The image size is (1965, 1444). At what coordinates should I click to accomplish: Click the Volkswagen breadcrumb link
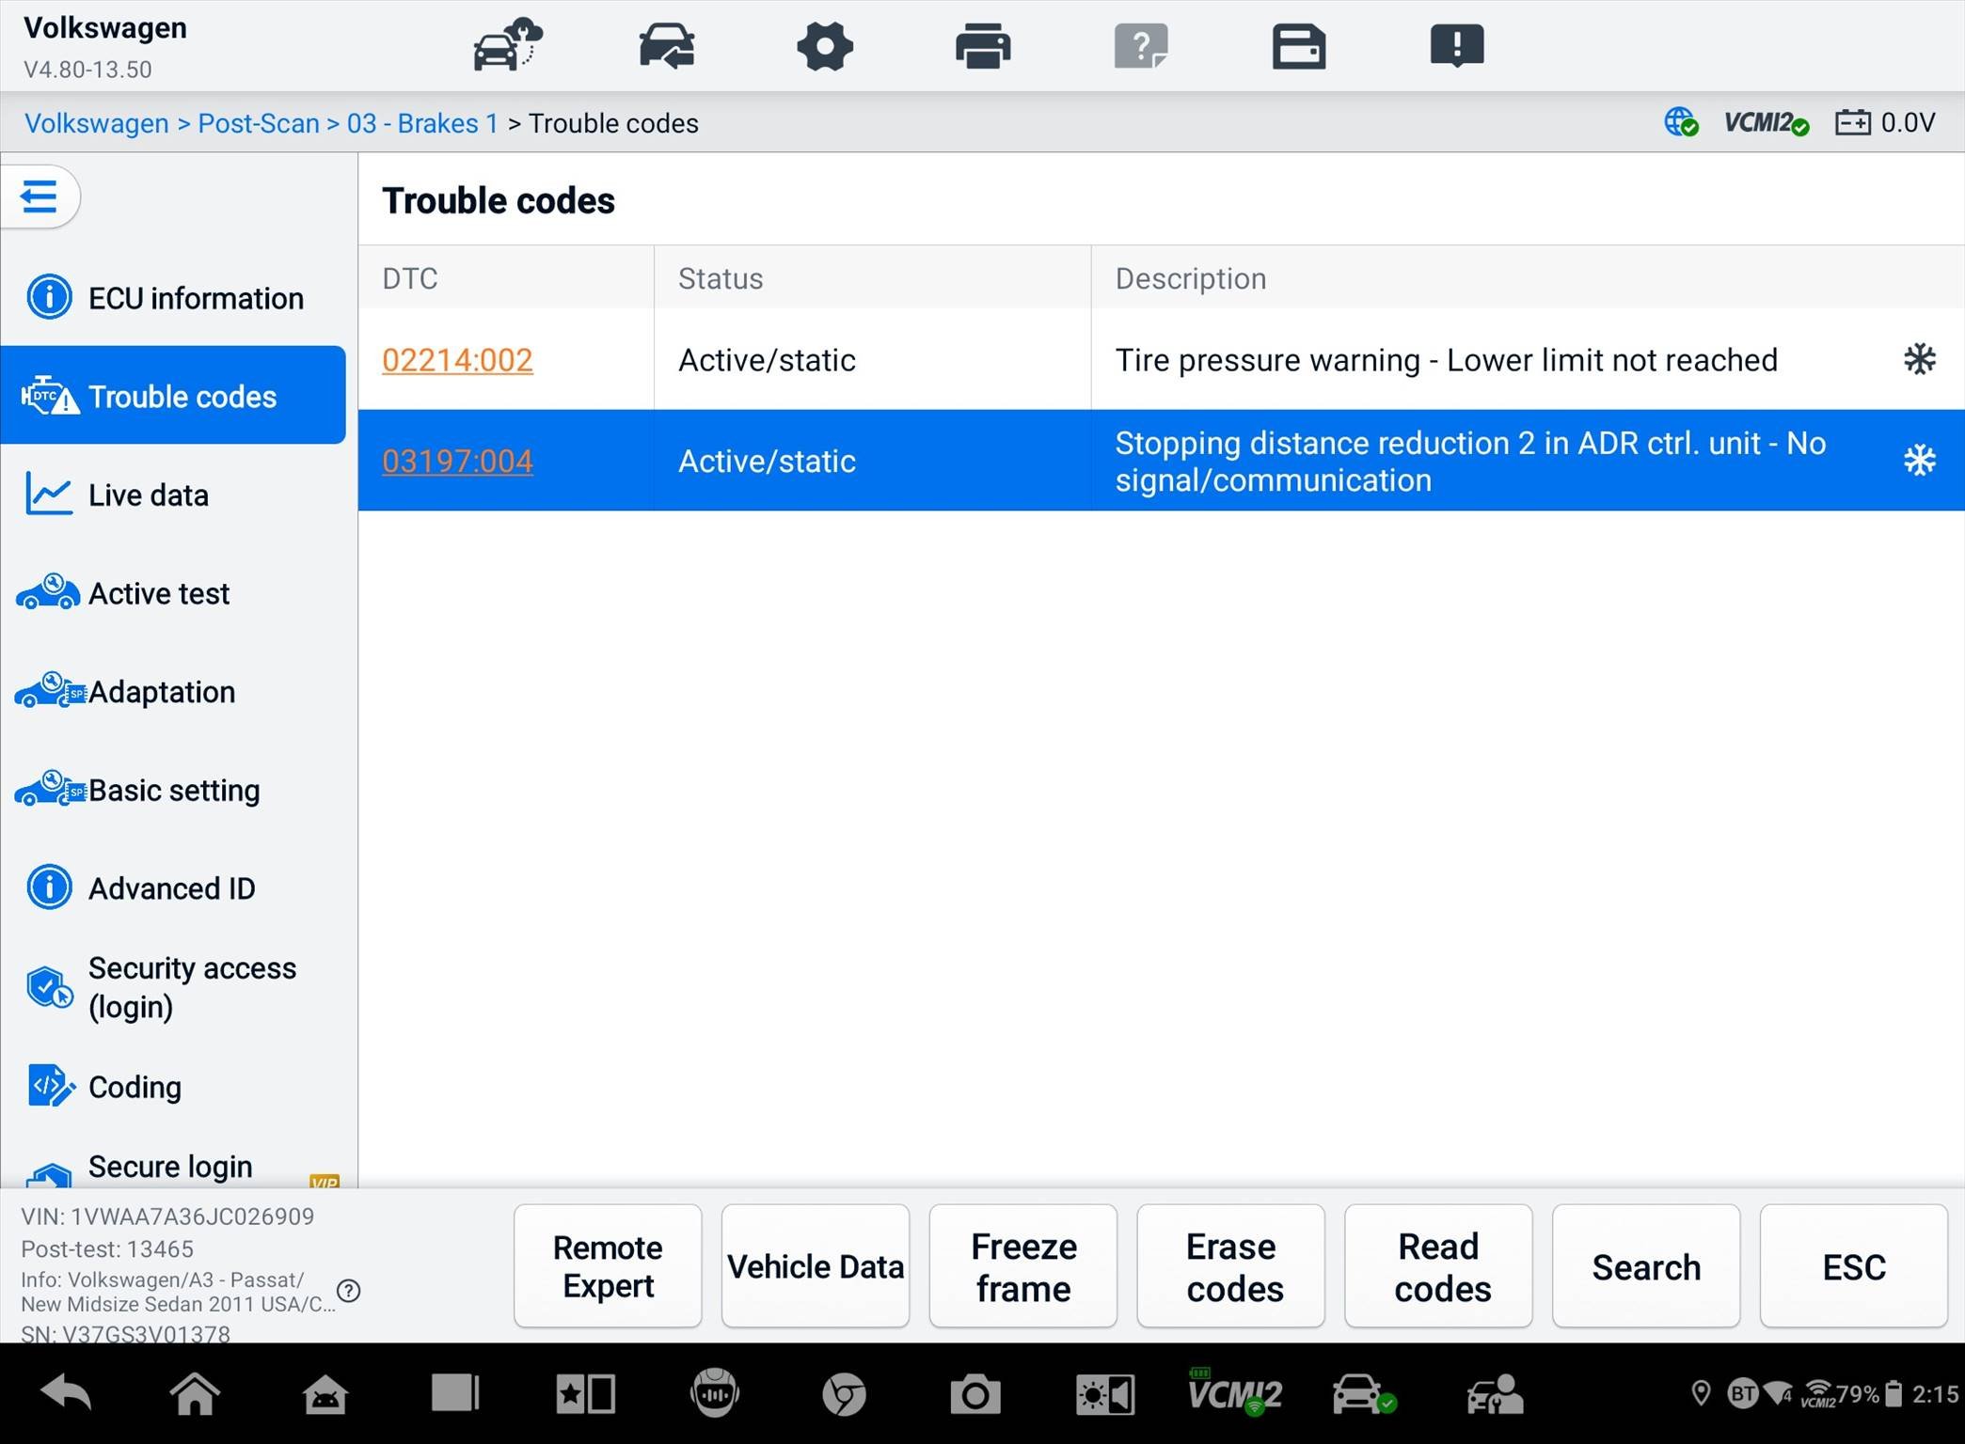click(x=97, y=123)
